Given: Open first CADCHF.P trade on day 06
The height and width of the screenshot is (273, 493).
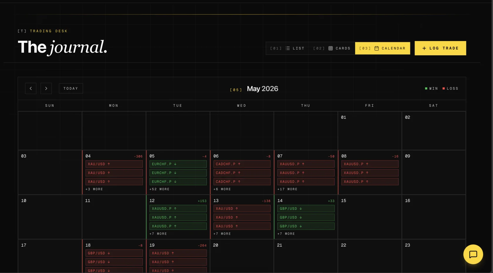Looking at the screenshot, I should click(242, 164).
